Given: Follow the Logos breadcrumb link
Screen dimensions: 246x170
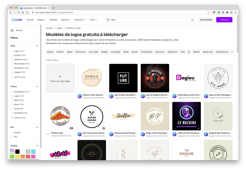Looking at the screenshot, I should coord(59,28).
